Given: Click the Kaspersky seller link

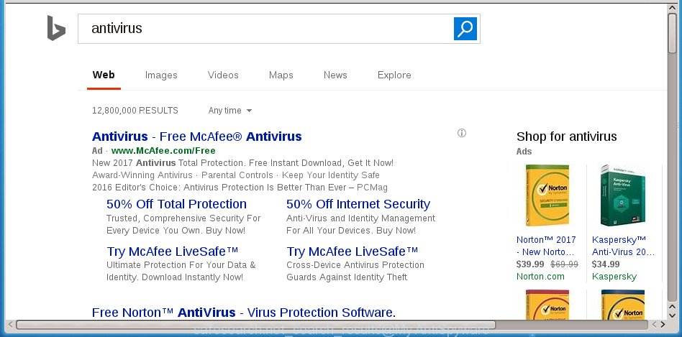Looking at the screenshot, I should coord(614,276).
